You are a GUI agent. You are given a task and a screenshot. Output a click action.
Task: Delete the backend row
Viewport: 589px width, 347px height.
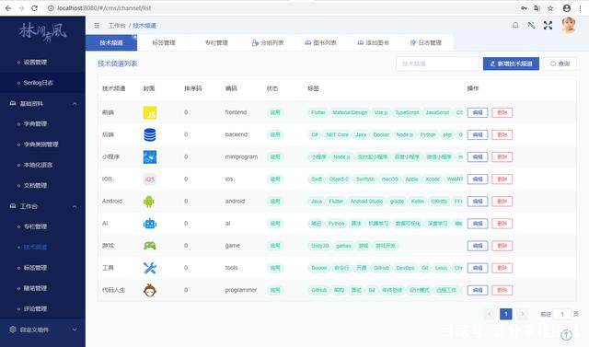coord(502,134)
